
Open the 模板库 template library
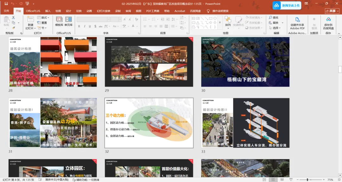(x=59, y=21)
